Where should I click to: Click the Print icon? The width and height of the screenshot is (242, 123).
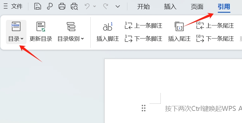click(62, 7)
